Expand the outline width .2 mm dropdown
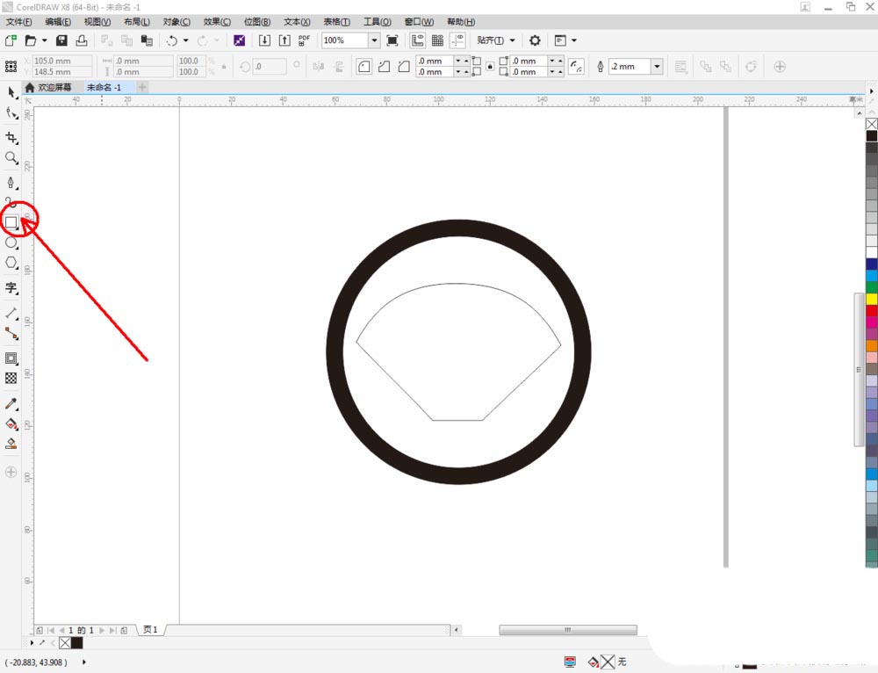 656,67
